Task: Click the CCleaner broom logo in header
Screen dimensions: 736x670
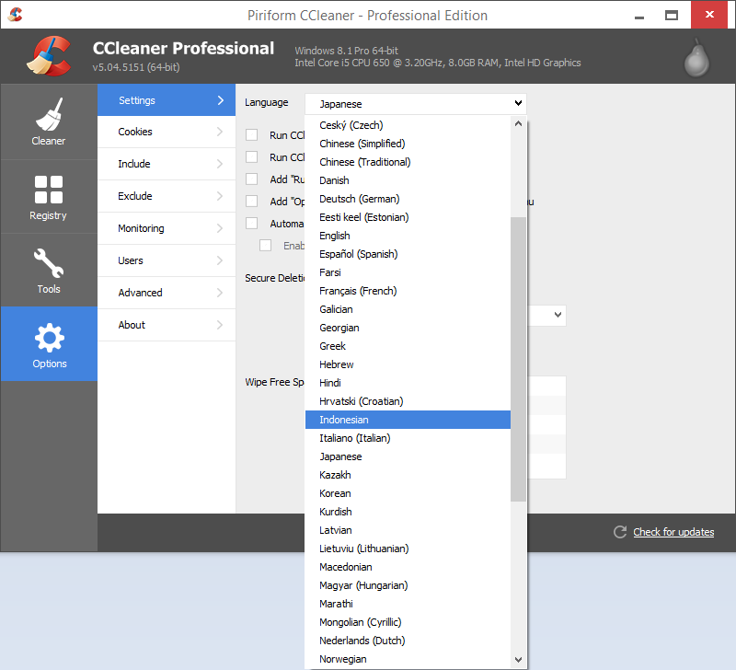Action: 49,56
